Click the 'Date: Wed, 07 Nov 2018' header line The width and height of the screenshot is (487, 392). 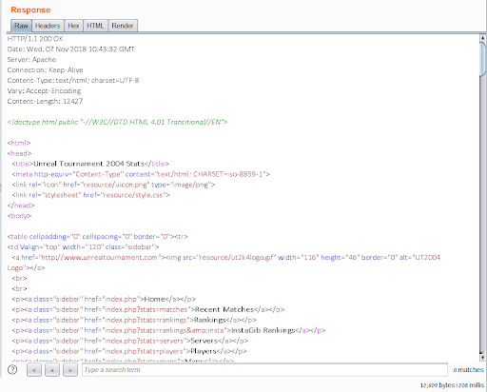(71, 49)
